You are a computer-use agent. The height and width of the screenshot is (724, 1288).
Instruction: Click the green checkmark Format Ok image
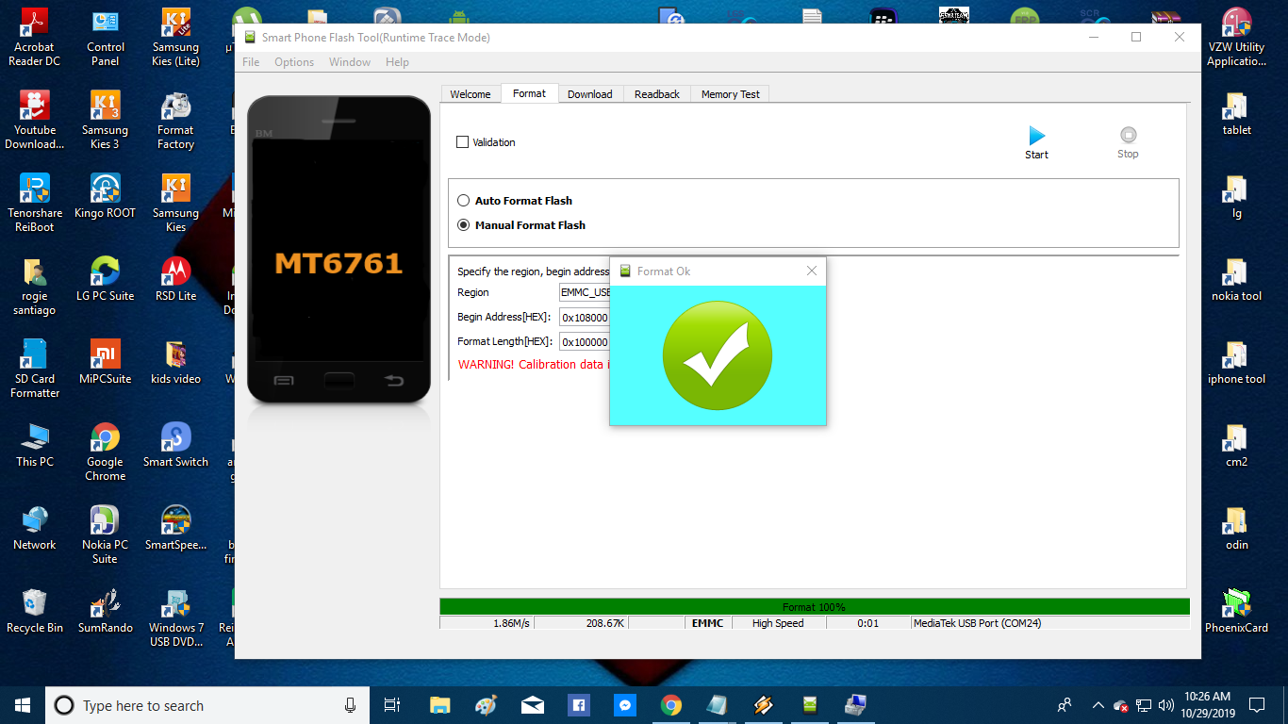[718, 355]
